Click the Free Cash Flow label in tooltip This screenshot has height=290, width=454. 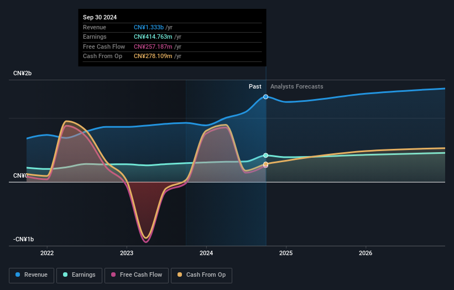[104, 46]
